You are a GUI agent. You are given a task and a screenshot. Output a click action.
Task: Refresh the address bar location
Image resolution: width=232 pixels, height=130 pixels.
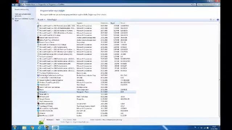tap(195, 5)
